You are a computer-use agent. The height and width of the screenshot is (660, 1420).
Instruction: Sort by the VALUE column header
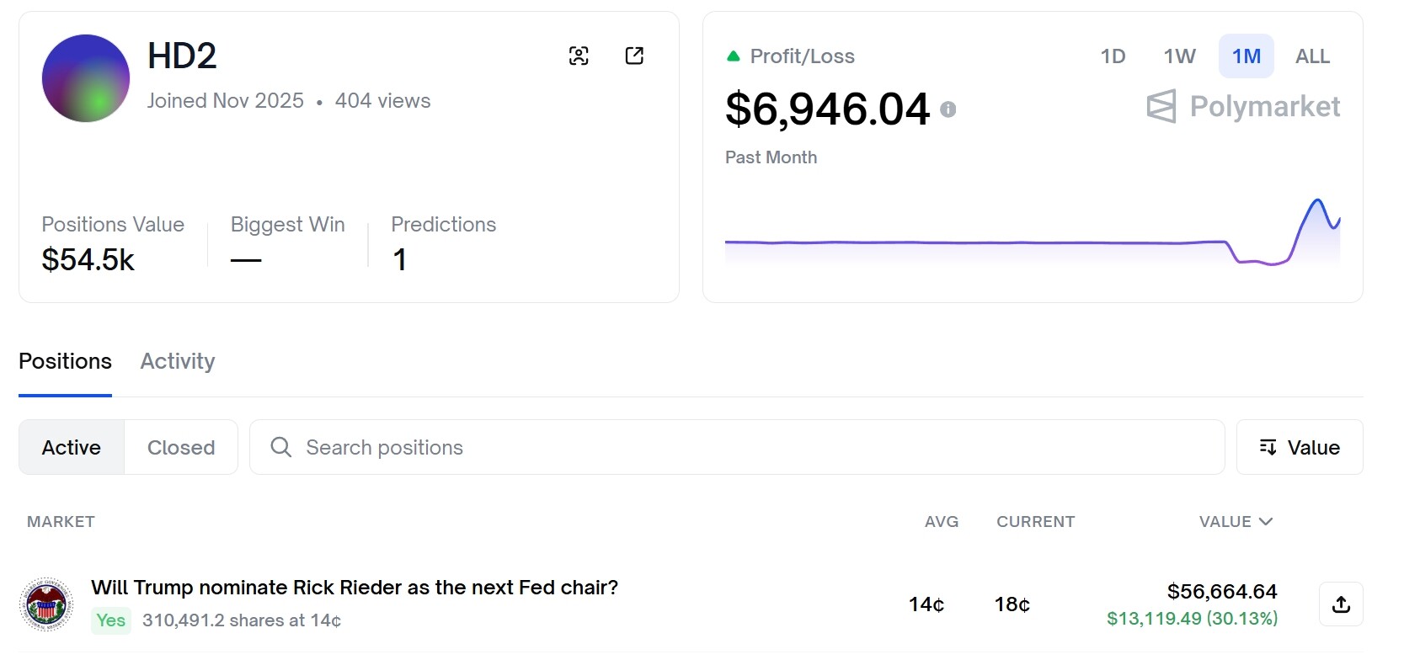pos(1235,522)
